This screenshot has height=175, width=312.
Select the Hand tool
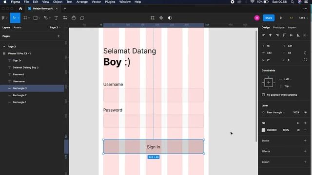(x=74, y=18)
